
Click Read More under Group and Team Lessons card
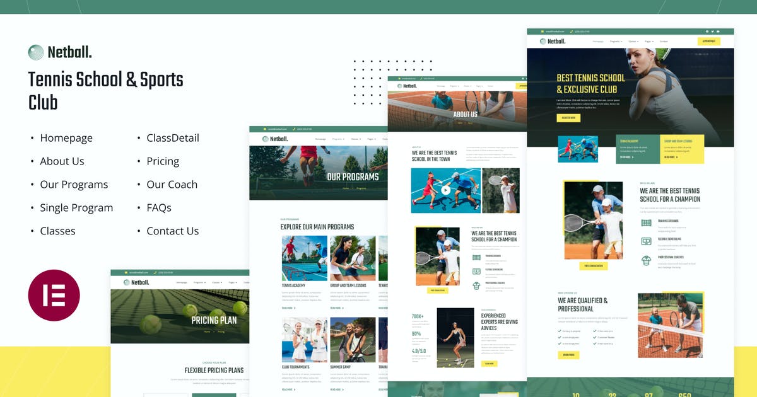[337, 308]
